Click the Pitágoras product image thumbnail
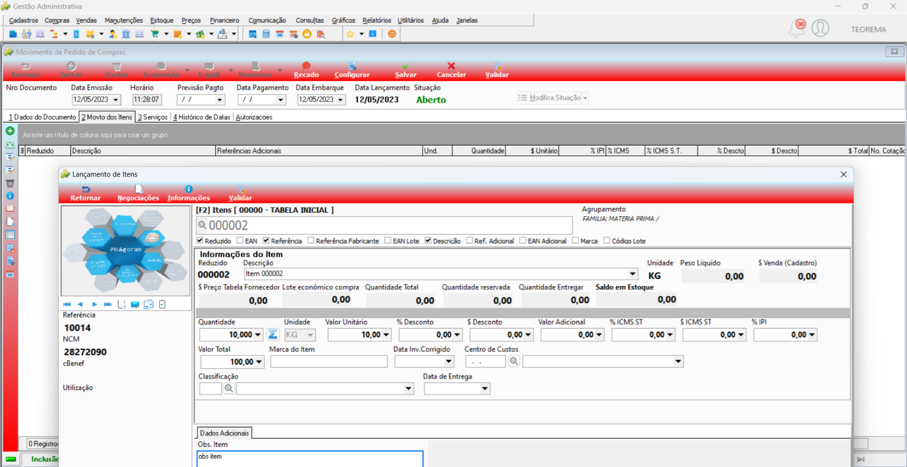This screenshot has width=907, height=467. coord(126,250)
